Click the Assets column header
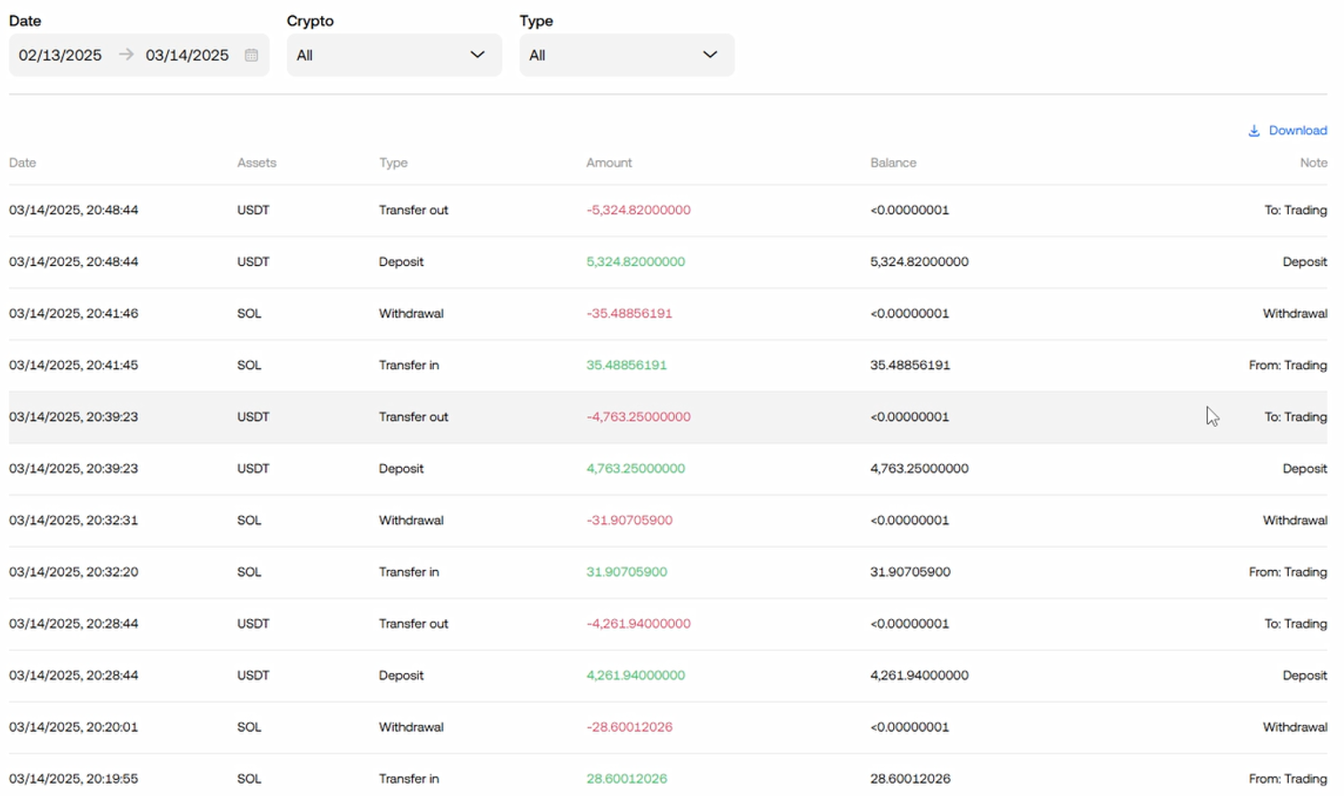 click(x=256, y=163)
